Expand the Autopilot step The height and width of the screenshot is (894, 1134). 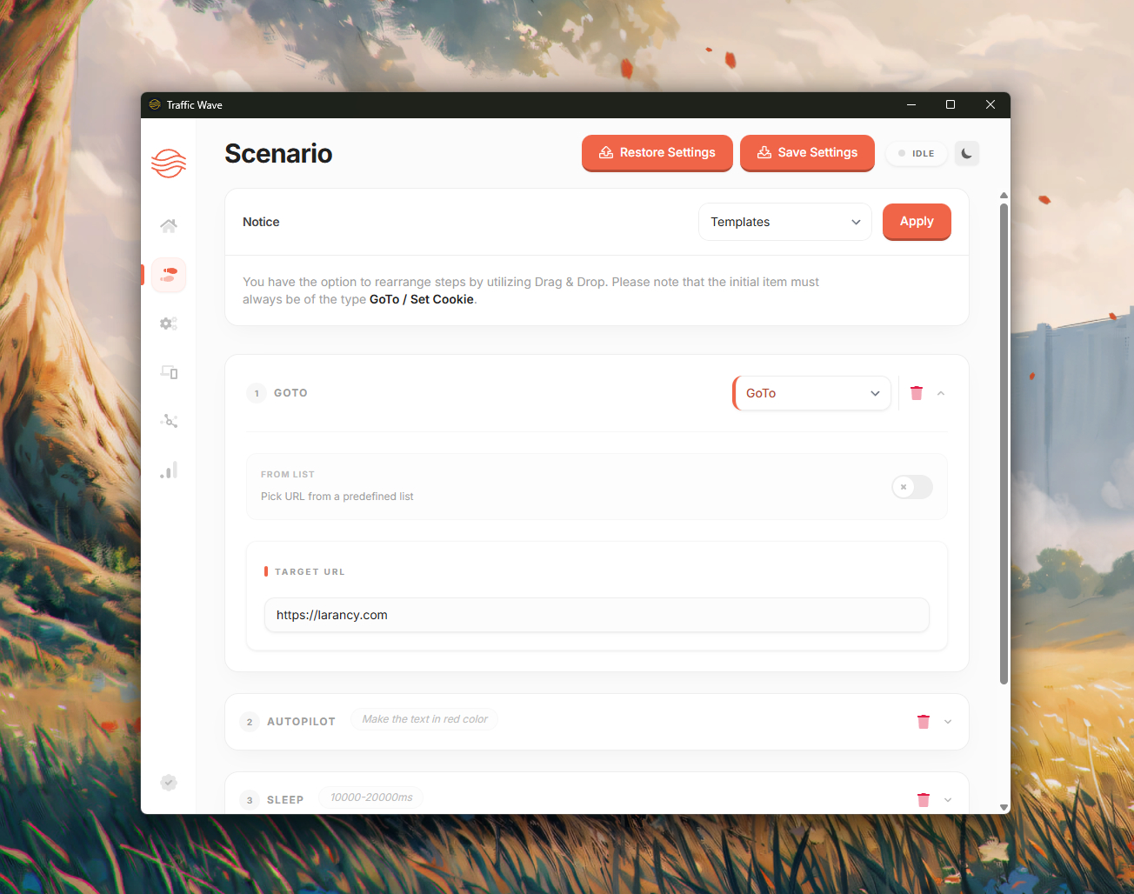[x=948, y=722]
